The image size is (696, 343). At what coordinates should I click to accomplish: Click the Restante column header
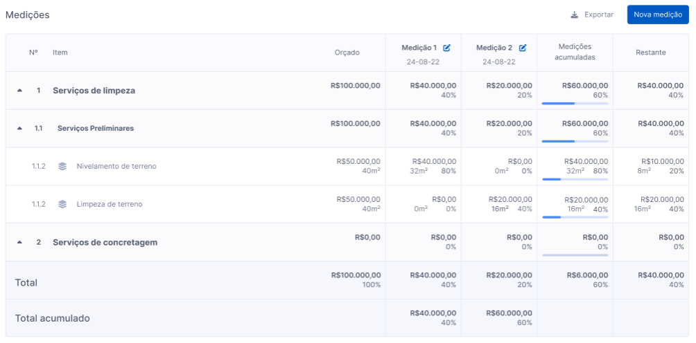point(651,53)
